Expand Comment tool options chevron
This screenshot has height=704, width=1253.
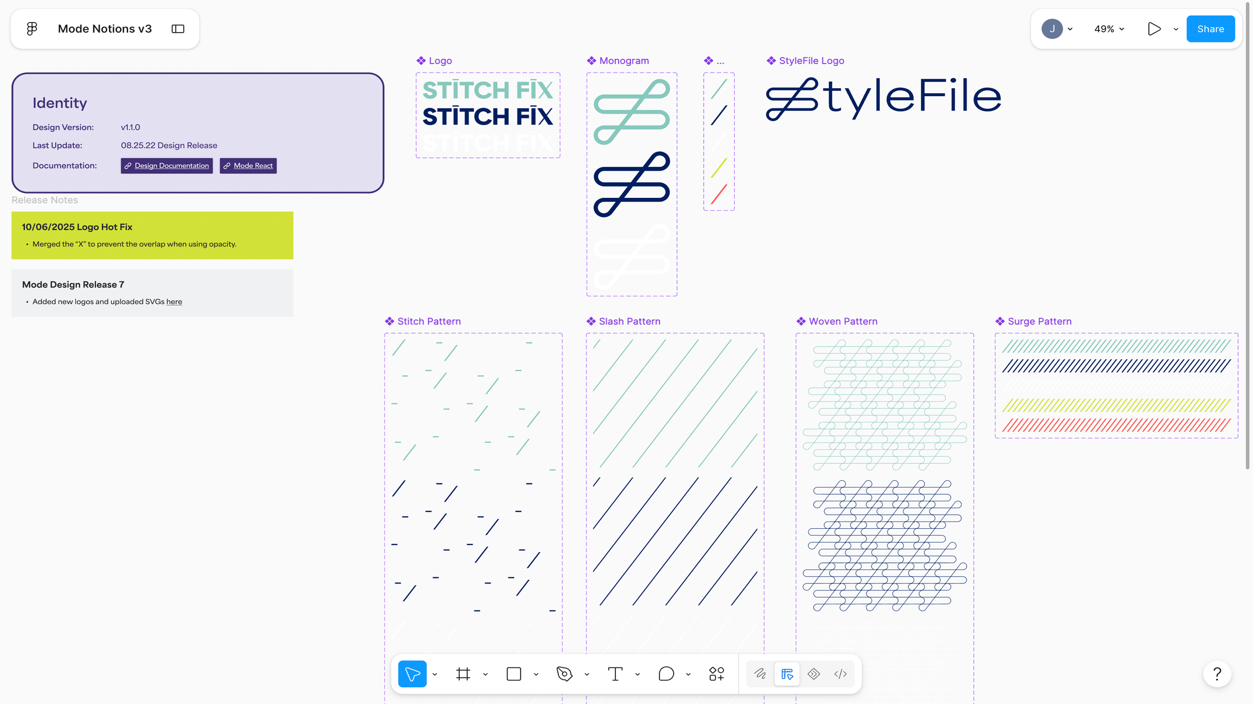click(x=688, y=674)
